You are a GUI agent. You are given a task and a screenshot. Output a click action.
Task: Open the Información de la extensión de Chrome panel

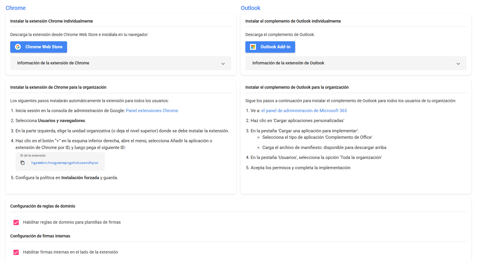[121, 63]
